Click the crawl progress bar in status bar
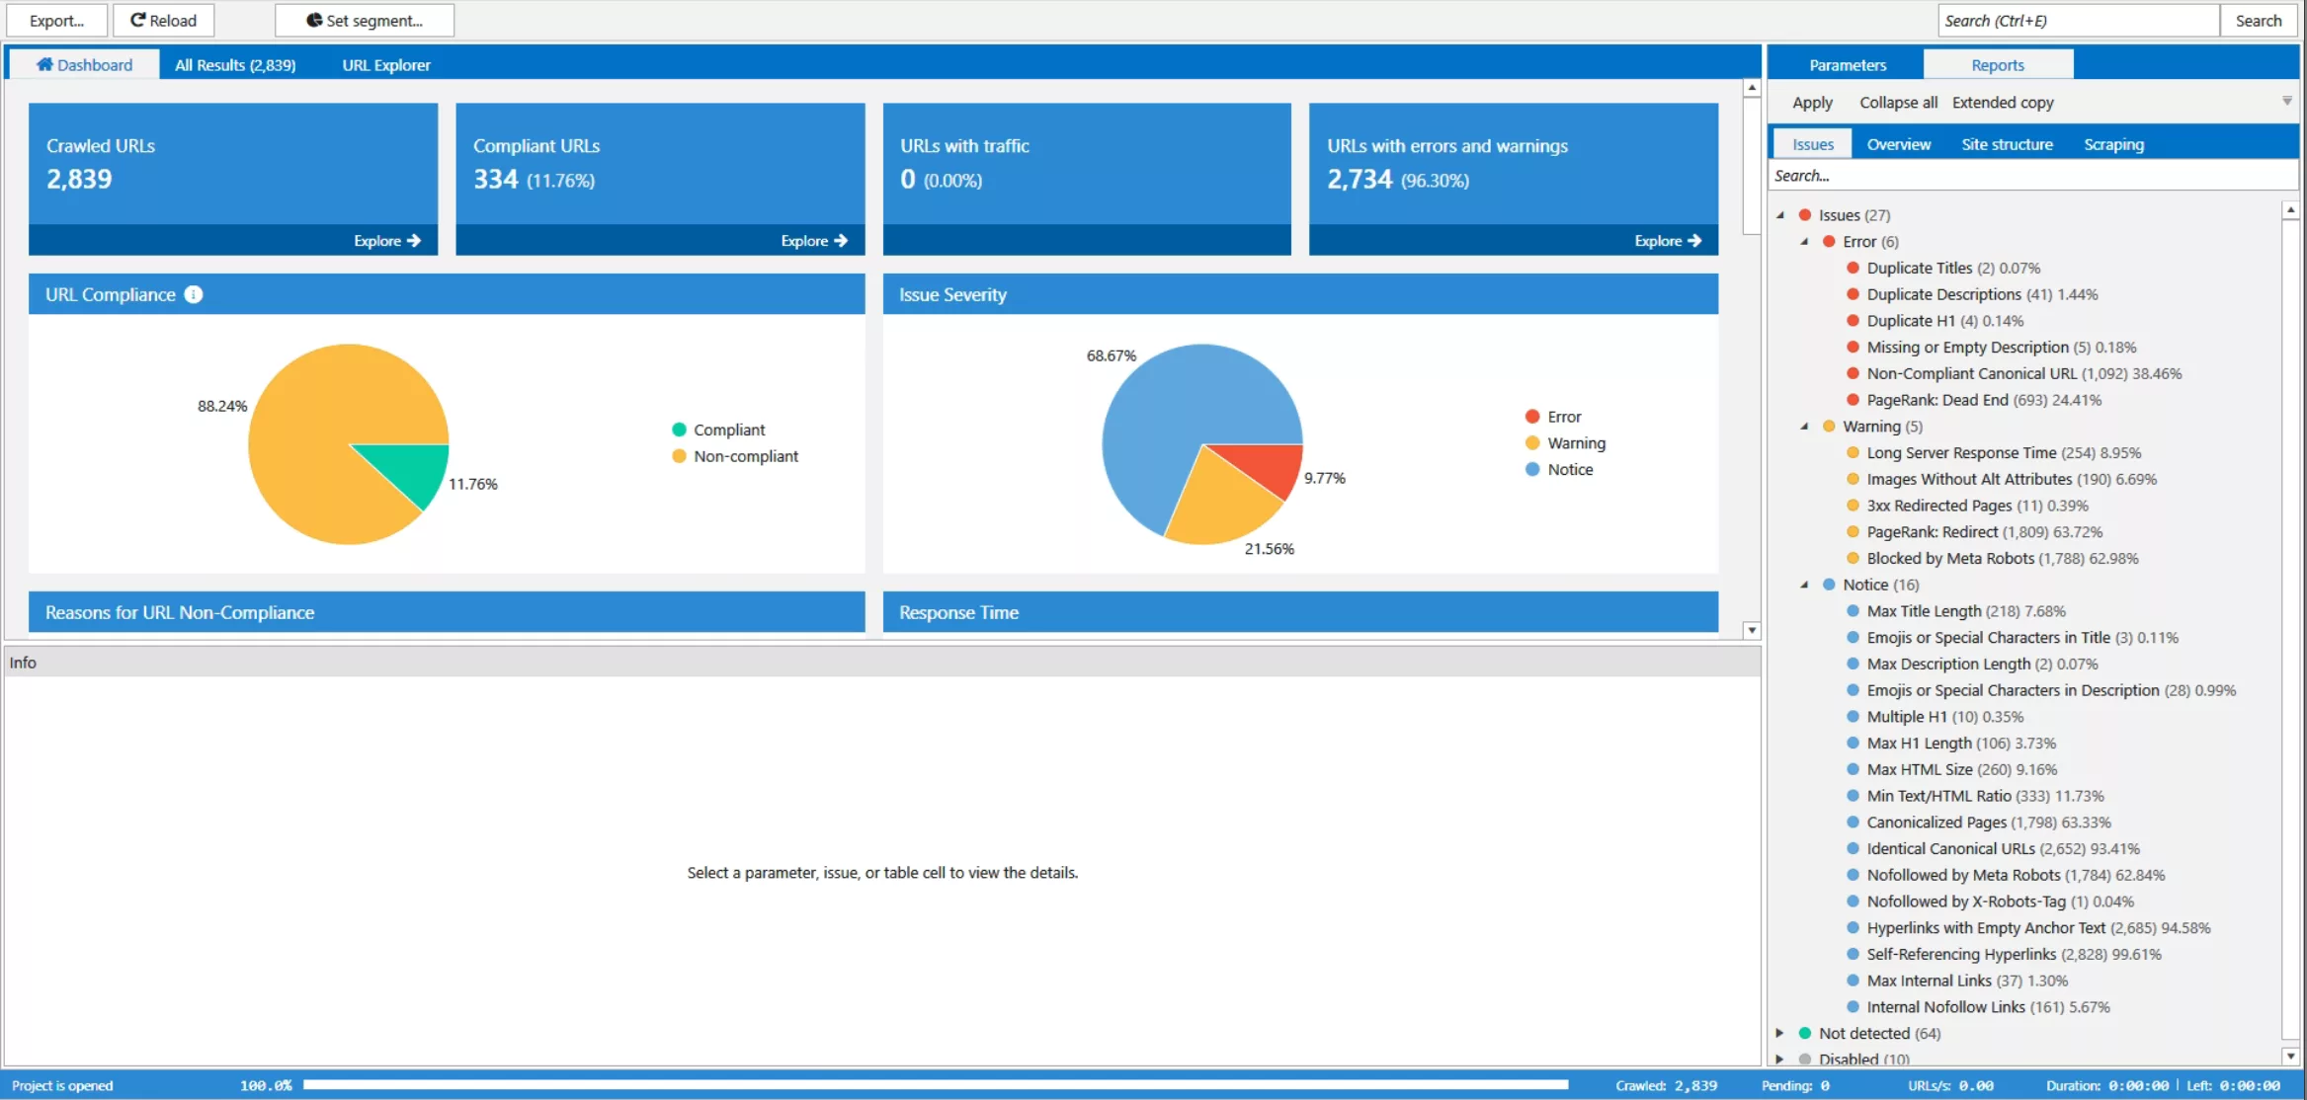2307x1100 pixels. click(x=935, y=1084)
